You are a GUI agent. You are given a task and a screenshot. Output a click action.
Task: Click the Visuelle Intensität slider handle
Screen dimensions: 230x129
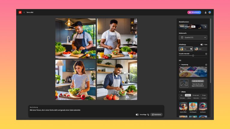[x=193, y=56]
